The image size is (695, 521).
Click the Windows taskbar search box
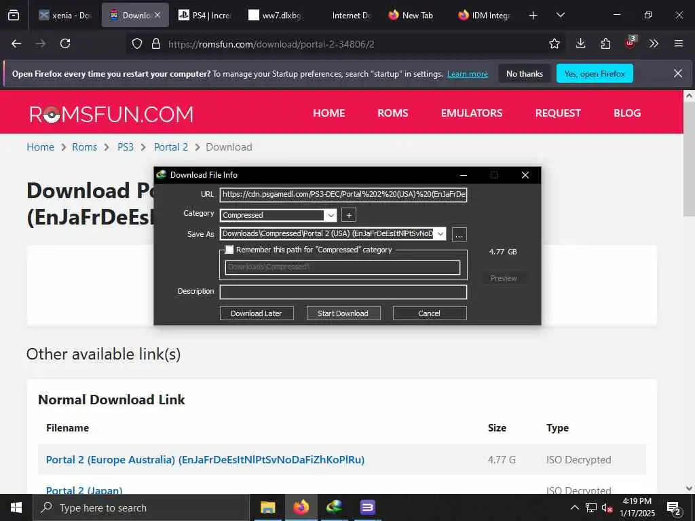141,507
